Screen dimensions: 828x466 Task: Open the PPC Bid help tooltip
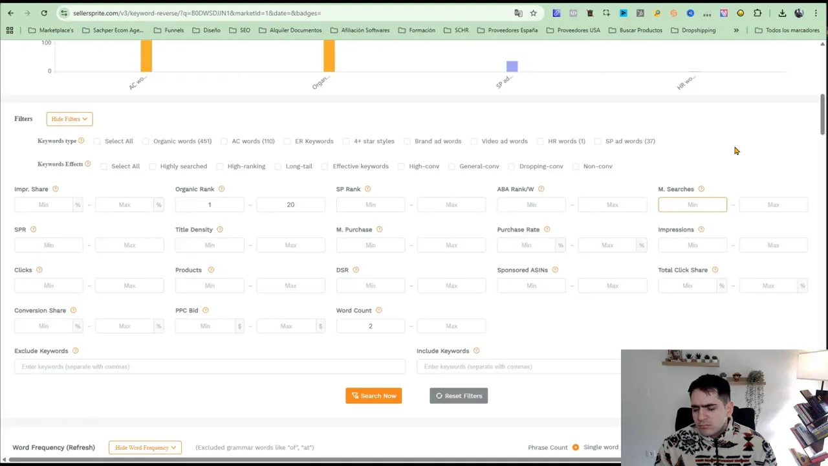(205, 310)
